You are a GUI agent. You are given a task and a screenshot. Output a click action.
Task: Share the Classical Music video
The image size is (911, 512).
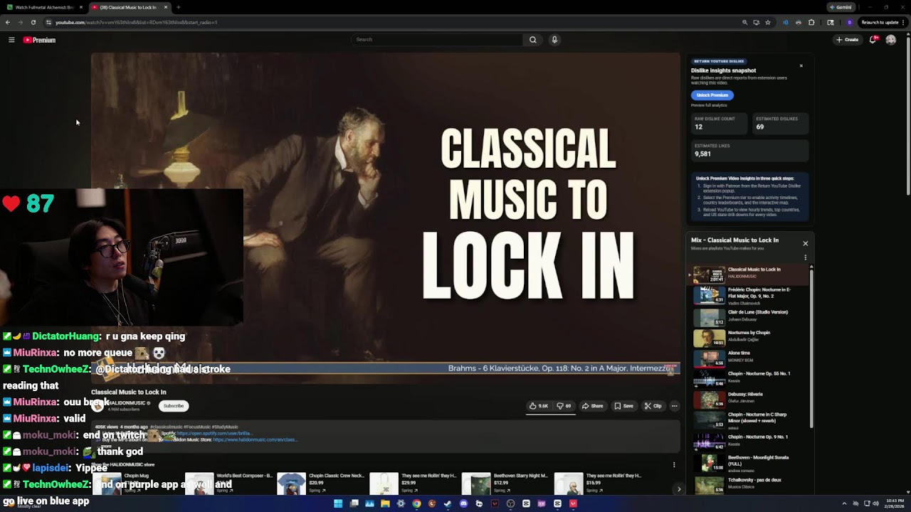point(592,406)
